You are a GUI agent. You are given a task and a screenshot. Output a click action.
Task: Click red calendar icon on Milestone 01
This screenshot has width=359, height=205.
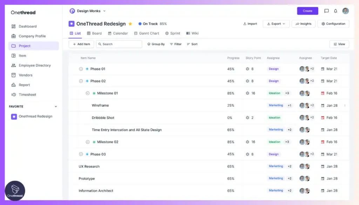tap(323, 93)
